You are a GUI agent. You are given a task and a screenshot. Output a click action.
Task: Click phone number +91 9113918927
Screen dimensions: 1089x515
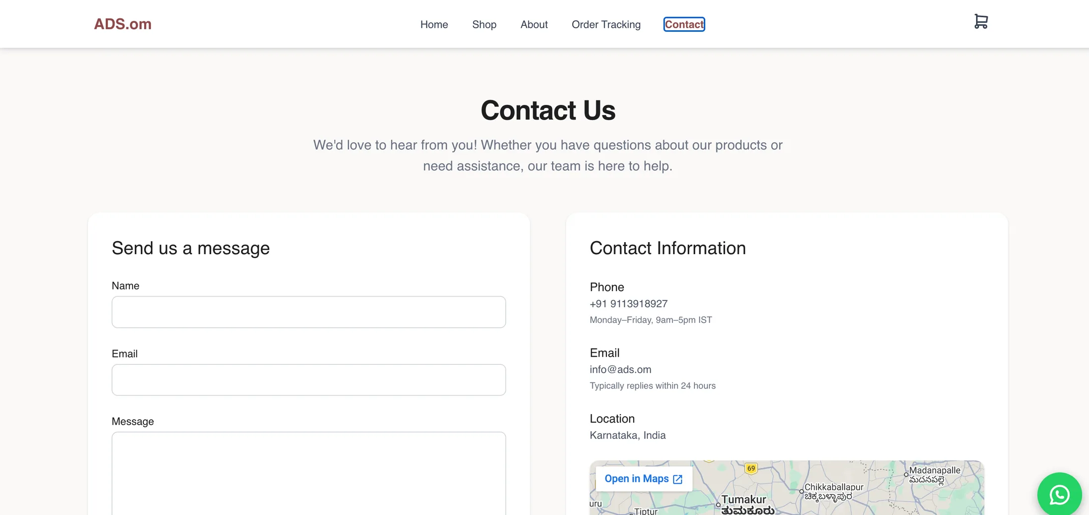coord(628,304)
